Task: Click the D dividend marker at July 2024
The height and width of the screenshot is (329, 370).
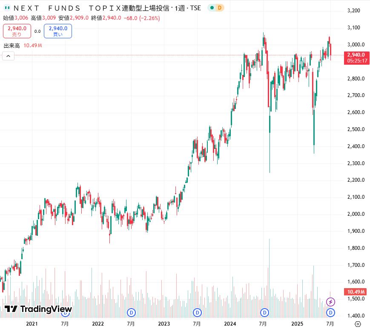Action: [x=264, y=313]
